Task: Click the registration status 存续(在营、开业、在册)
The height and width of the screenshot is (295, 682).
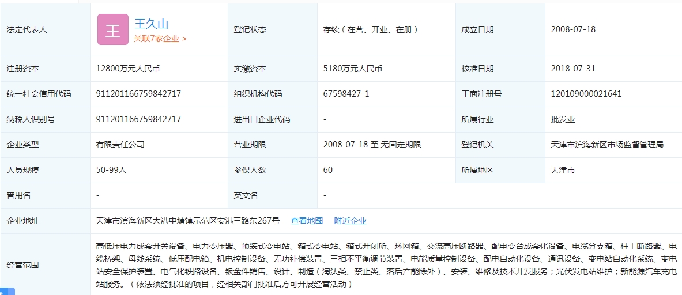Action: tap(371, 29)
